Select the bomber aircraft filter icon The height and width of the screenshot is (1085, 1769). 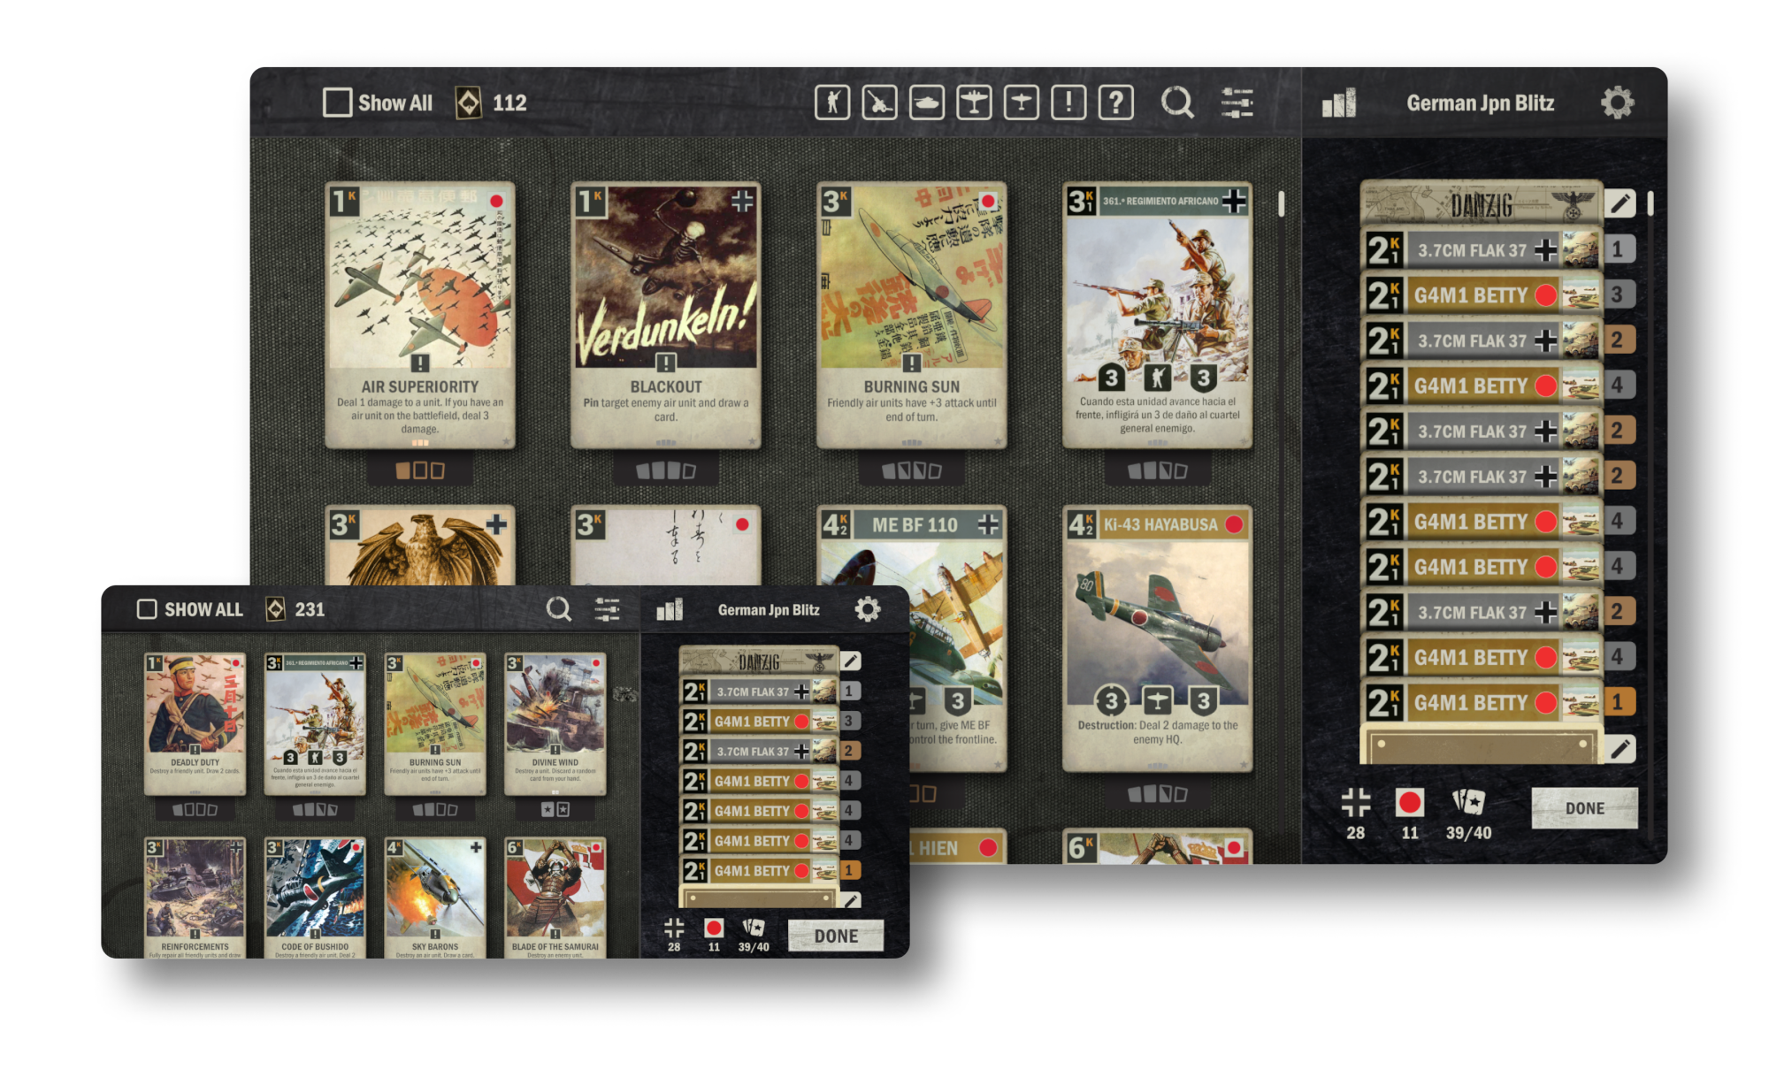[974, 103]
